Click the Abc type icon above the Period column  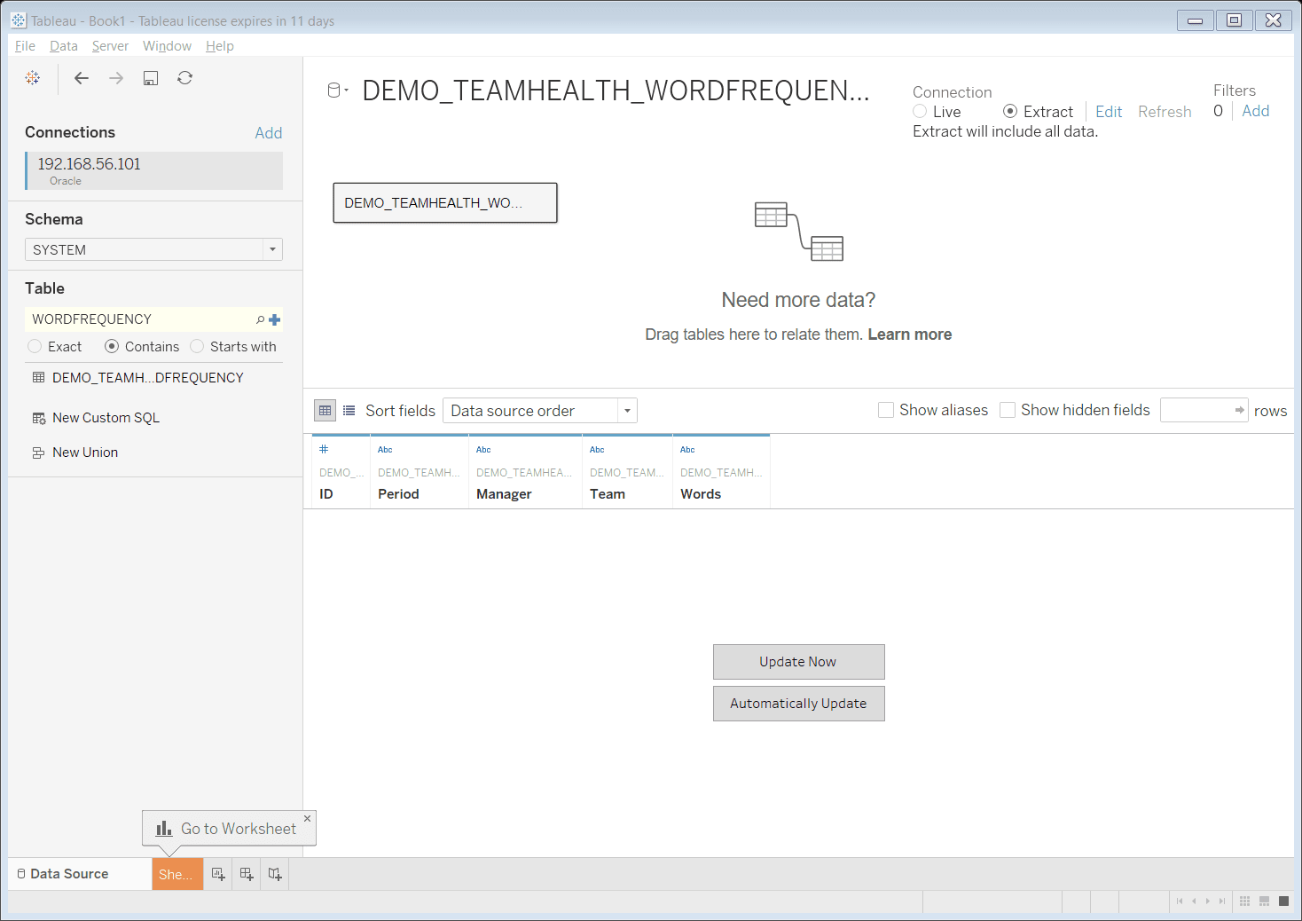tap(385, 450)
